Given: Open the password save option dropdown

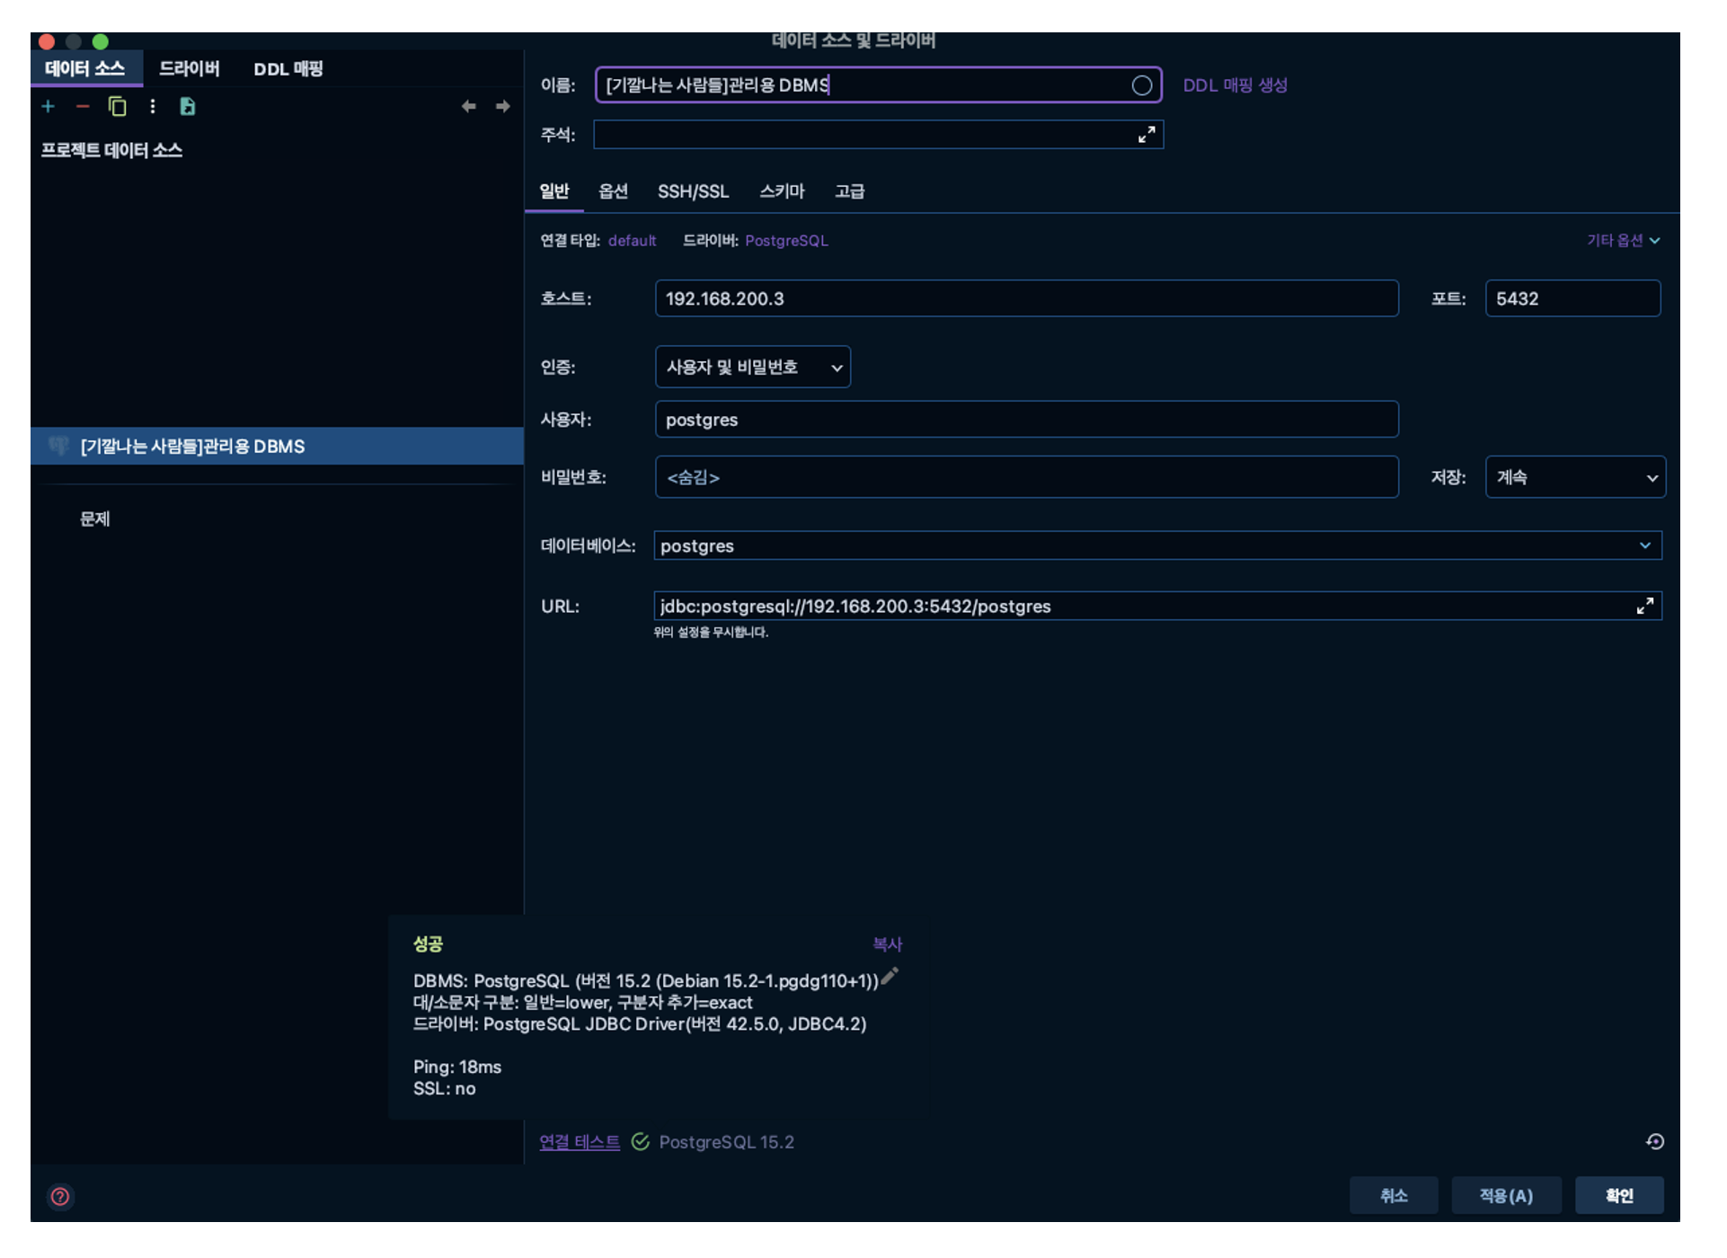Looking at the screenshot, I should [x=1573, y=478].
